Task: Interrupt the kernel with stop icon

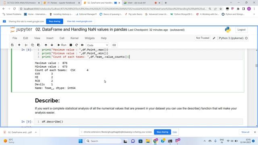Action: pos(71,45)
